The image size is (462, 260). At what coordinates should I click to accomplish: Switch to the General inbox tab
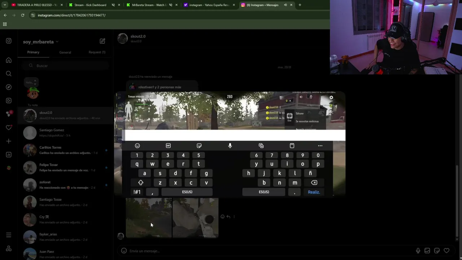coord(65,52)
